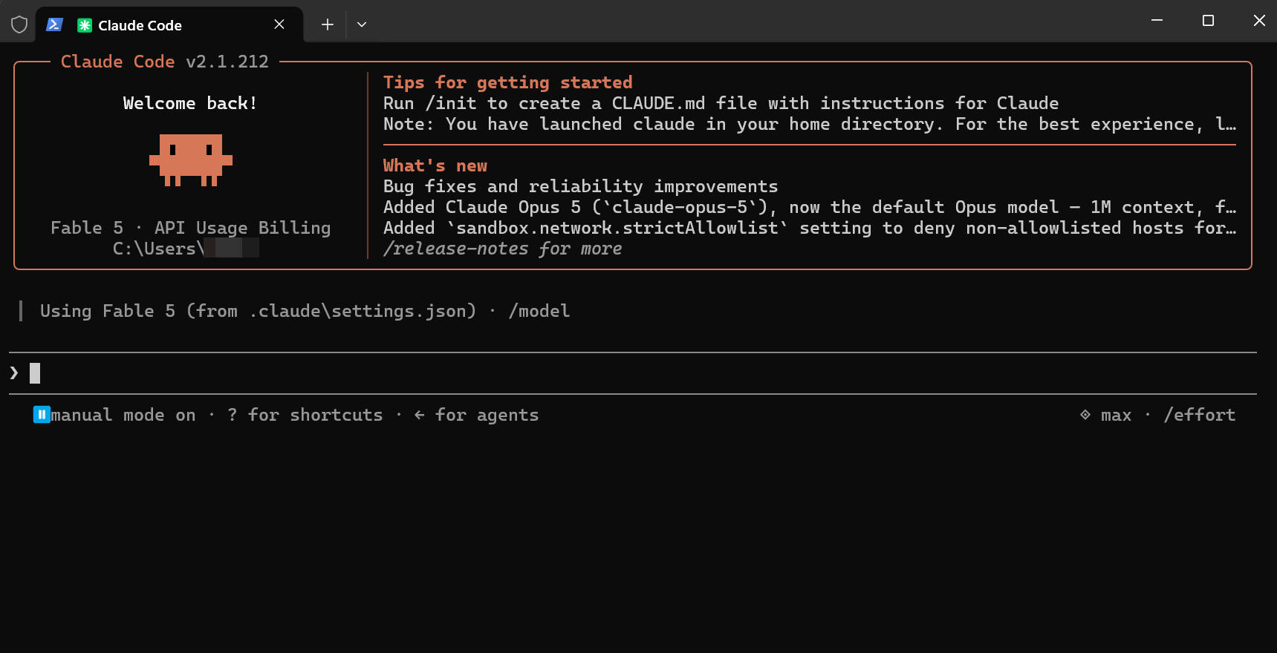
Task: Click the pixel crab mascot logo
Action: pos(191,160)
